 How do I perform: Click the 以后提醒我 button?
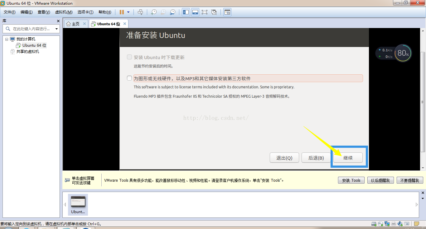coord(380,180)
